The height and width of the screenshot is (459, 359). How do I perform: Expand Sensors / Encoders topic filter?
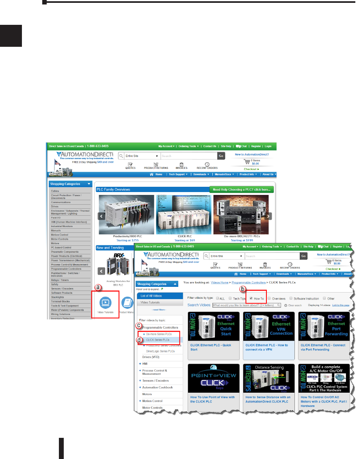point(140,380)
